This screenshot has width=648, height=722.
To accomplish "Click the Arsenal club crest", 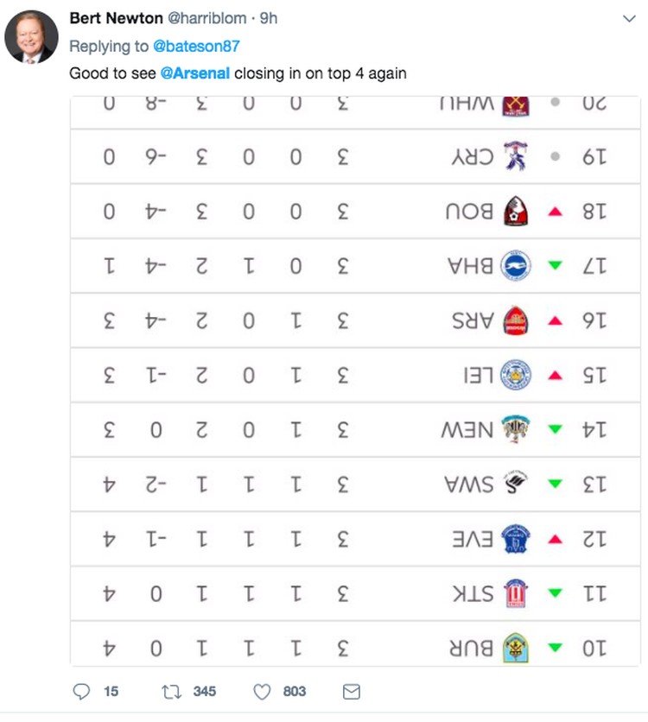I will click(516, 320).
